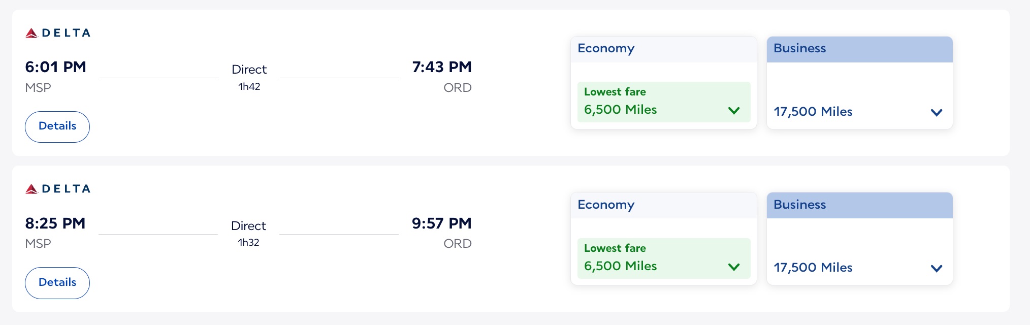
Task: Click the Direct label on the 1h42 flight
Action: click(249, 69)
